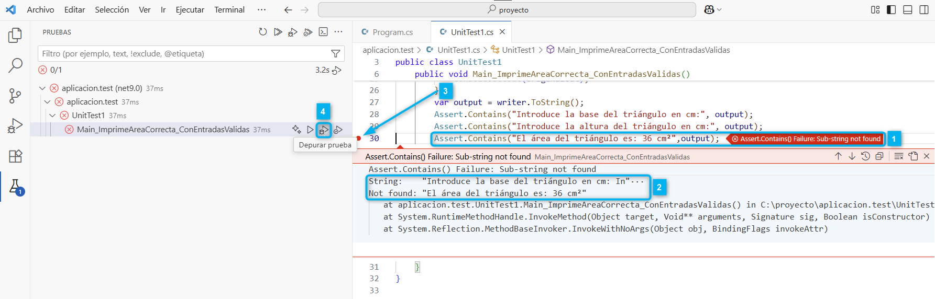Click the sticky scroll class UnitTest1 line
The image size is (935, 299).
point(448,62)
